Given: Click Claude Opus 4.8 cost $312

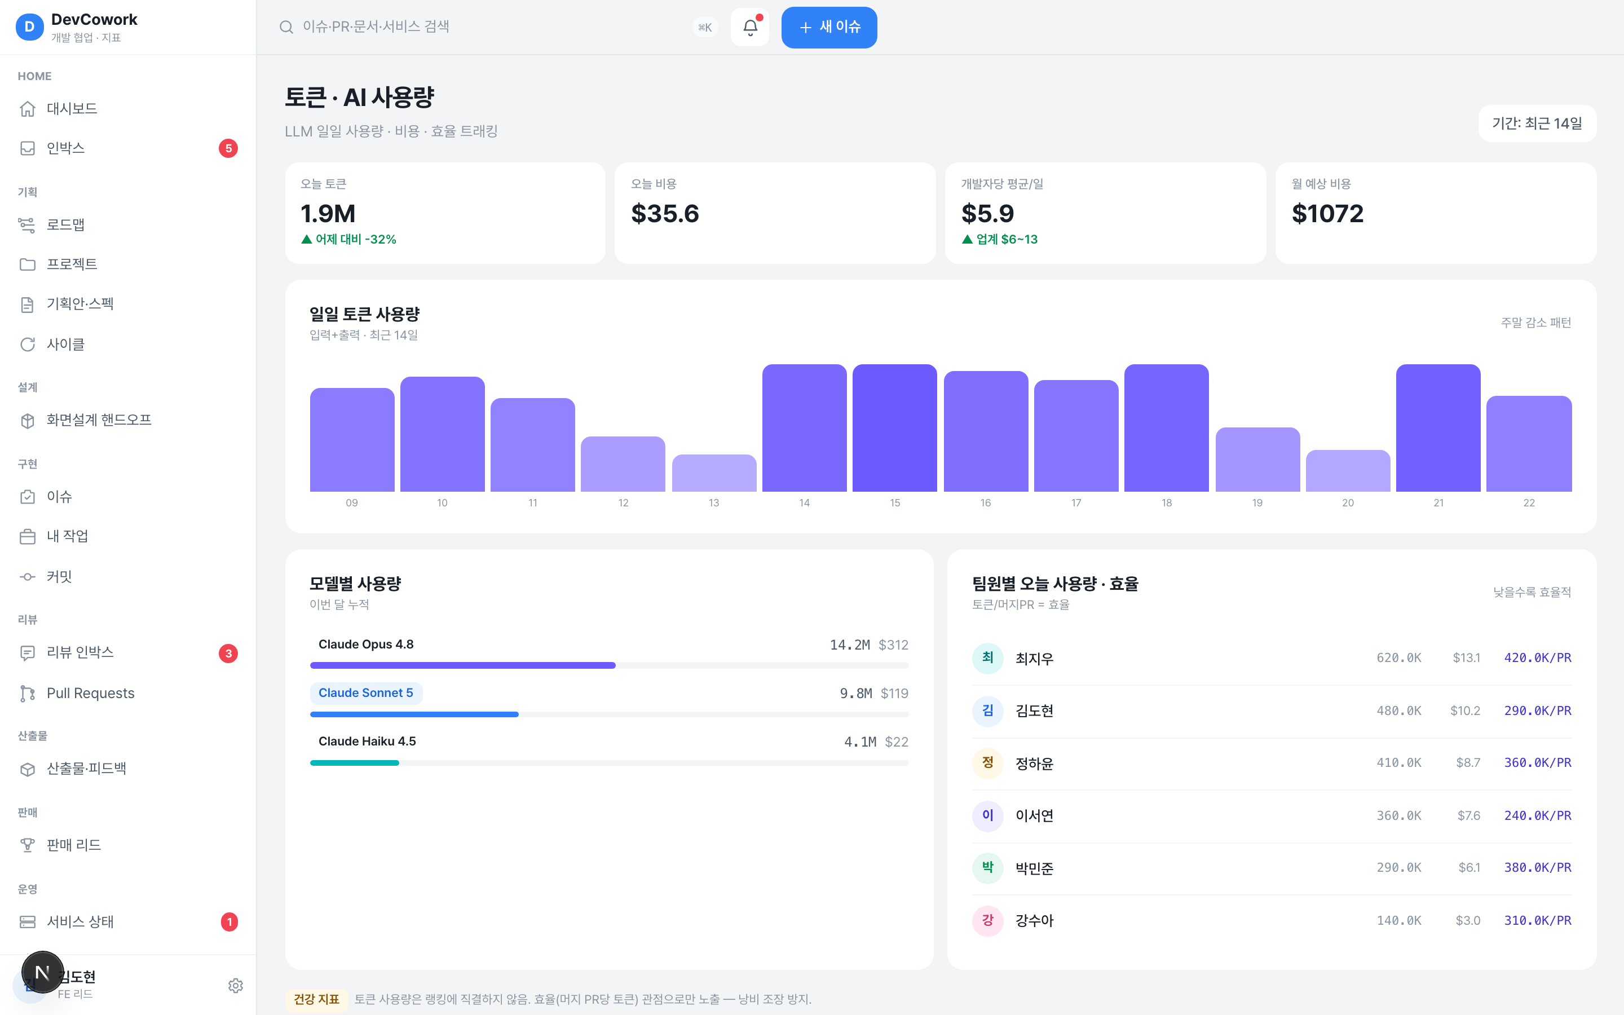Looking at the screenshot, I should 893,645.
